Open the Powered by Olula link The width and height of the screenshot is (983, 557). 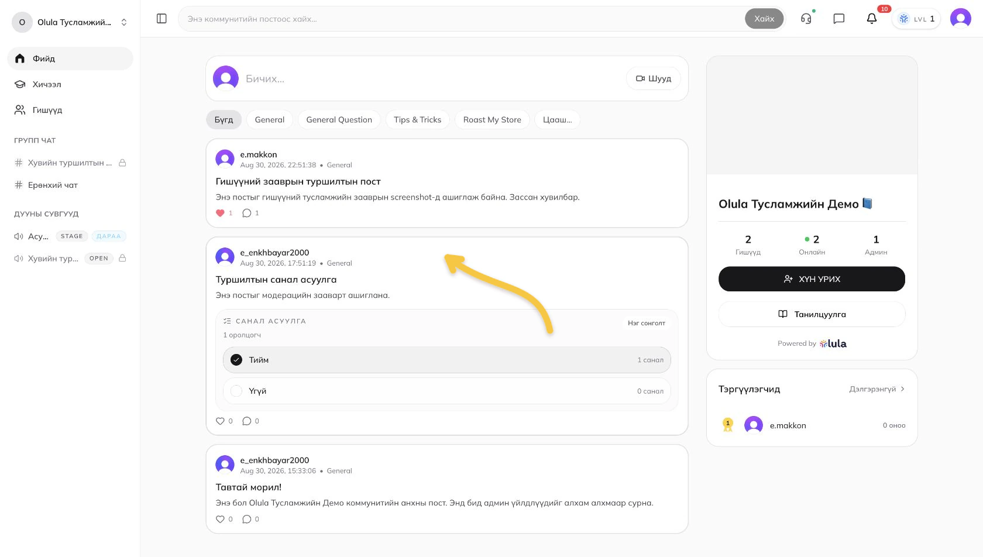click(812, 343)
